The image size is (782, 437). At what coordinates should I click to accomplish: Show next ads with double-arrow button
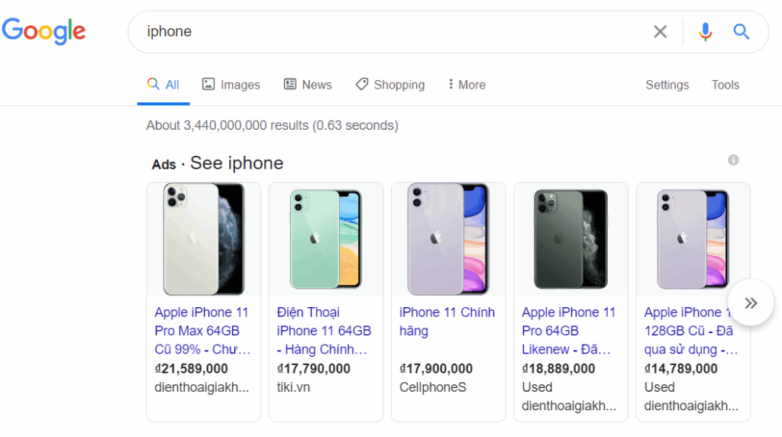pyautogui.click(x=751, y=303)
